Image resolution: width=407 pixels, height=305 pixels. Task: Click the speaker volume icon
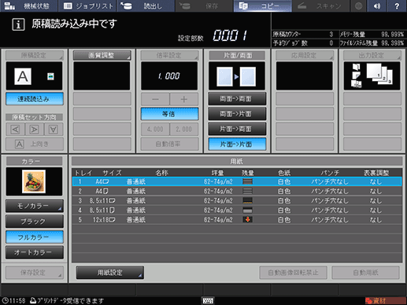(x=377, y=6)
